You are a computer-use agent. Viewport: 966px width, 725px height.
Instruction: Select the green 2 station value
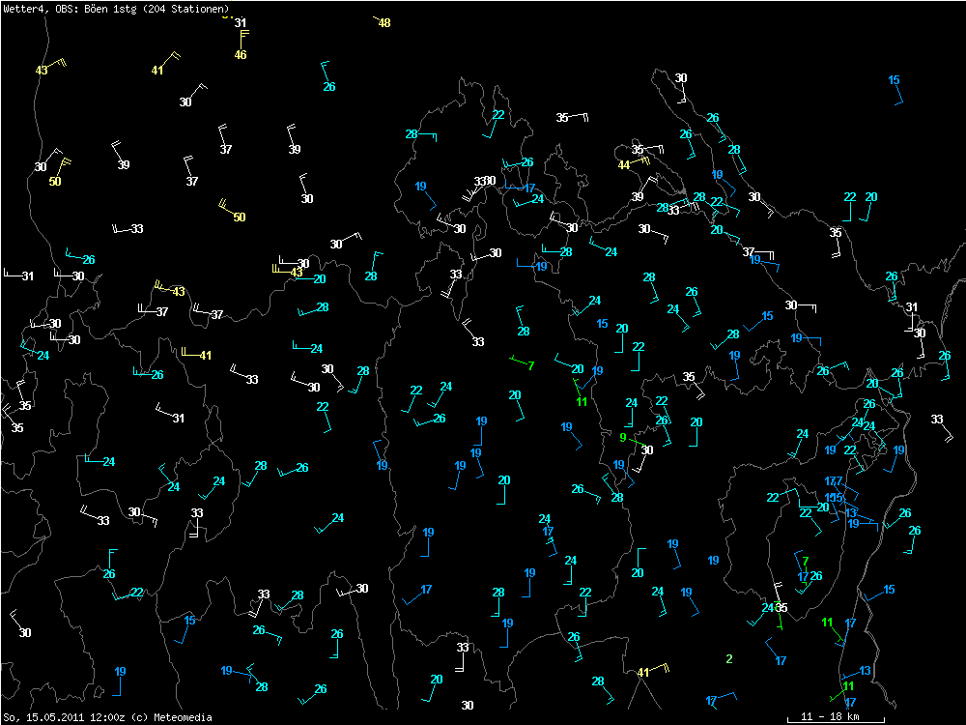point(729,659)
